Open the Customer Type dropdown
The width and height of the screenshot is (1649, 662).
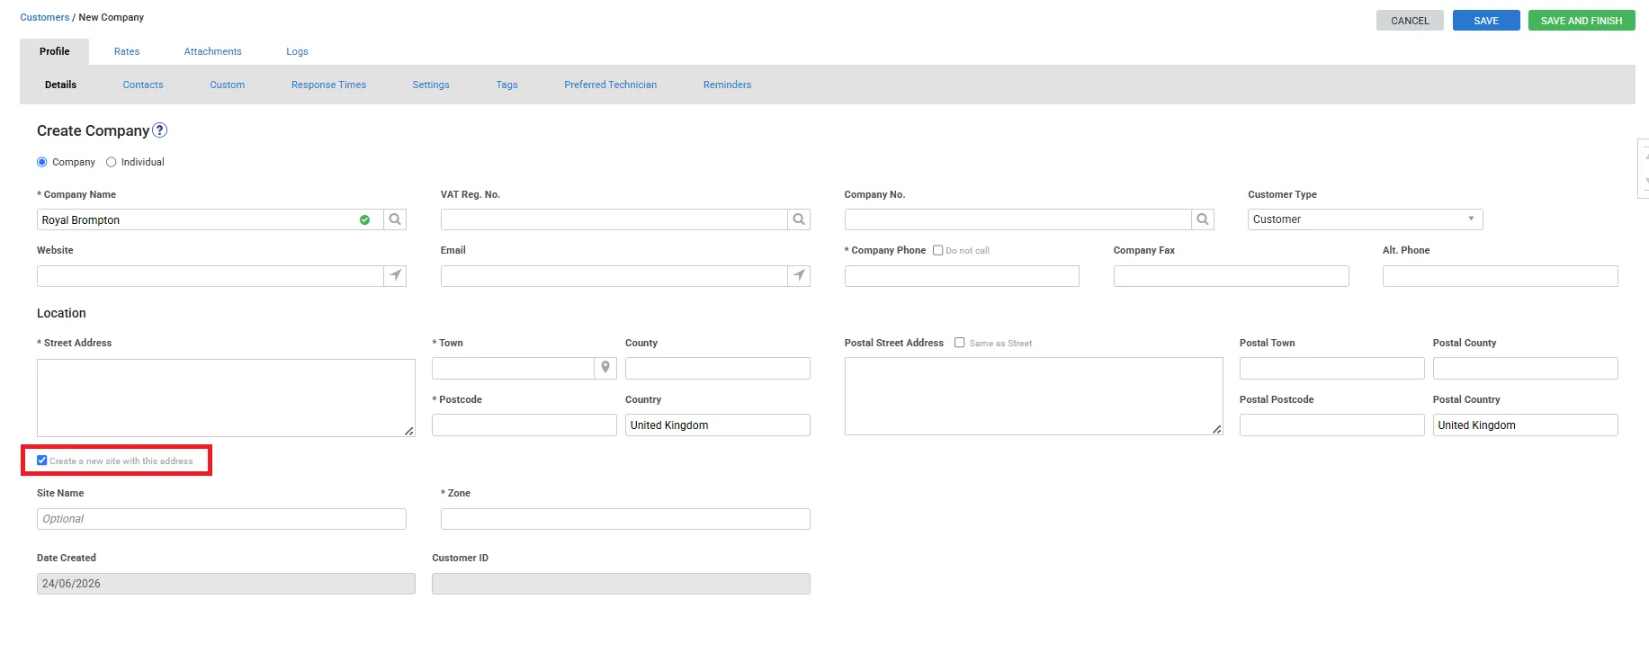coord(1365,219)
